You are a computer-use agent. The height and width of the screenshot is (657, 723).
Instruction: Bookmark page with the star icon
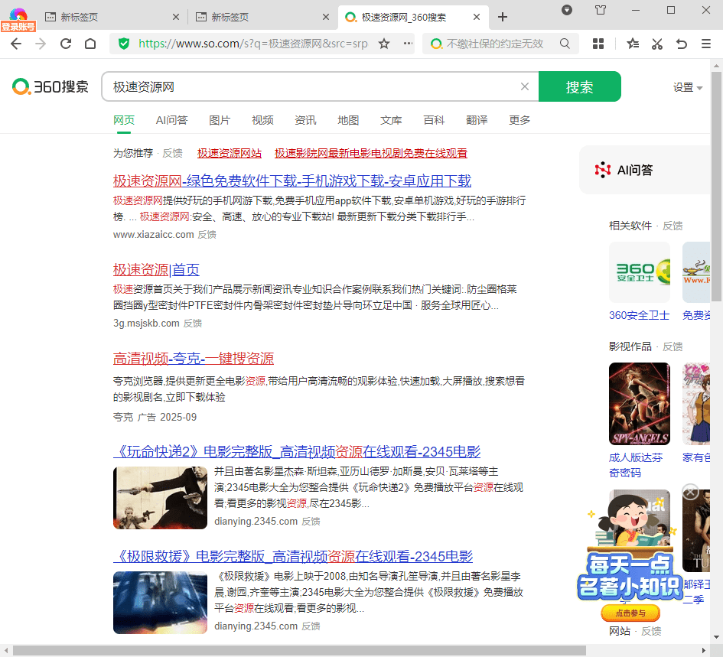[384, 44]
